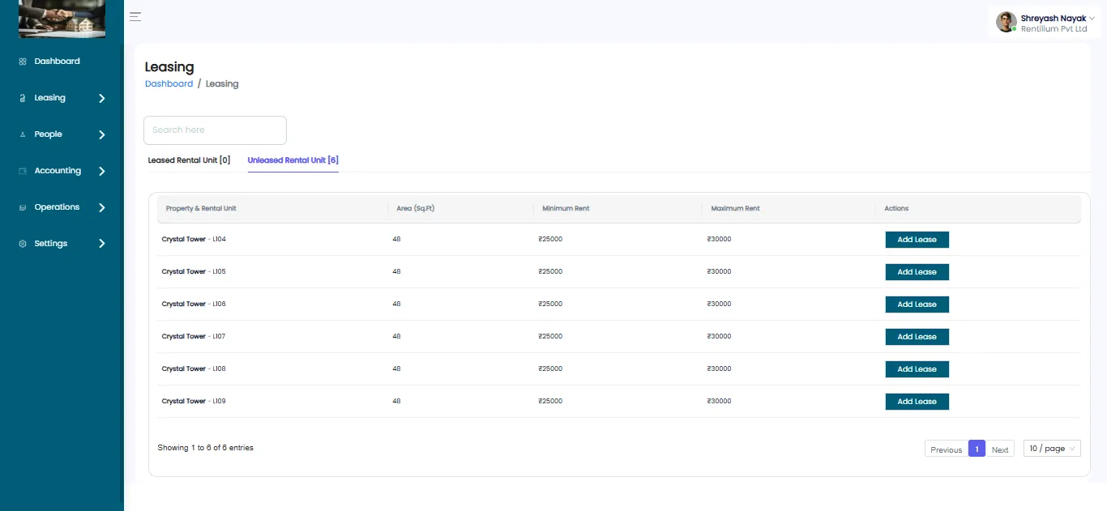Click the People icon in sidebar

[x=23, y=134]
